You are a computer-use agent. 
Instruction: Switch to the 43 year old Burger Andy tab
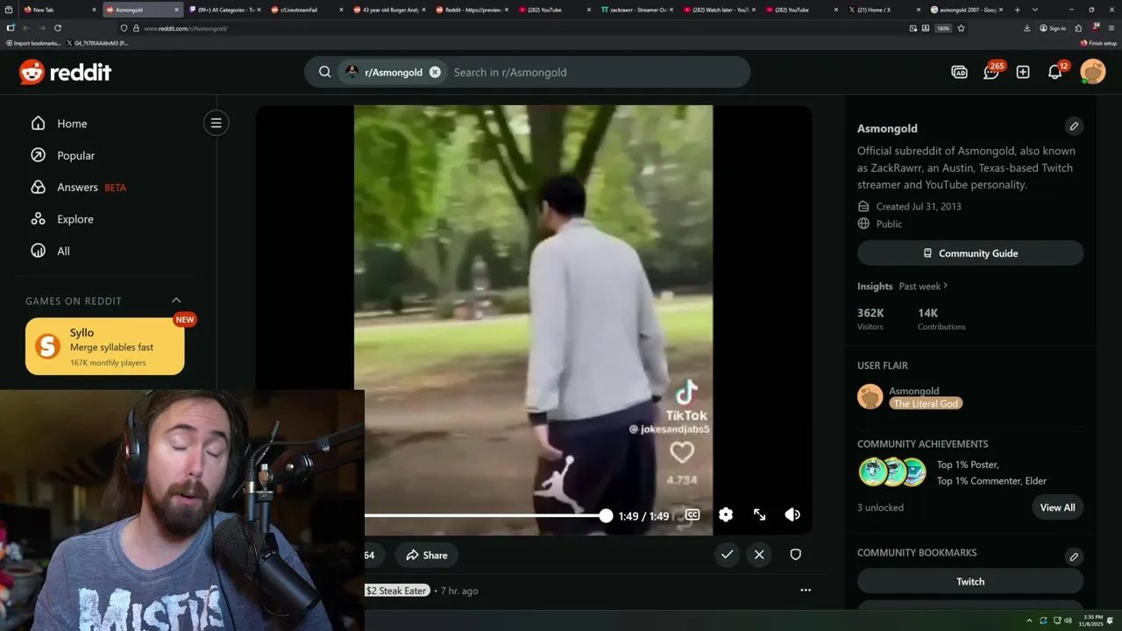pos(389,10)
